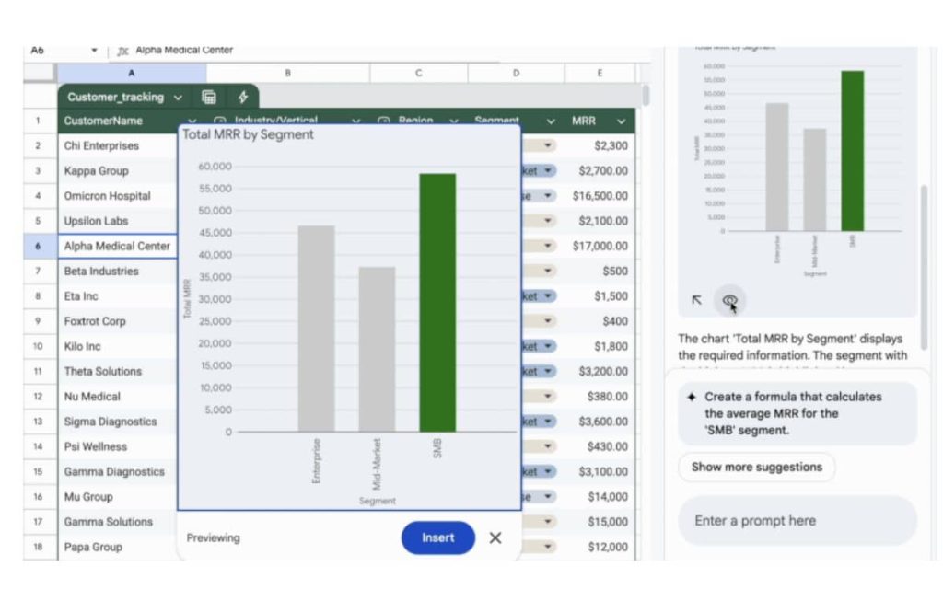Click the lightning bolt icon on the sheet tab bar
The height and width of the screenshot is (601, 943).
tap(244, 97)
